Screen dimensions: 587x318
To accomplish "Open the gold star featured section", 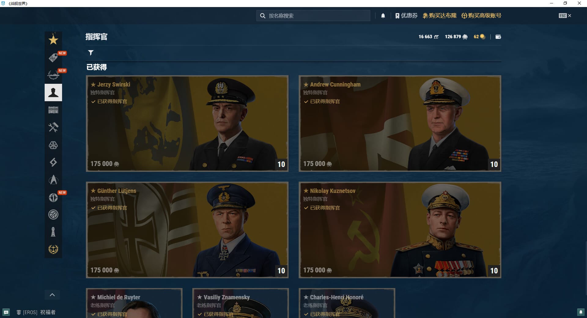I will 53,40.
